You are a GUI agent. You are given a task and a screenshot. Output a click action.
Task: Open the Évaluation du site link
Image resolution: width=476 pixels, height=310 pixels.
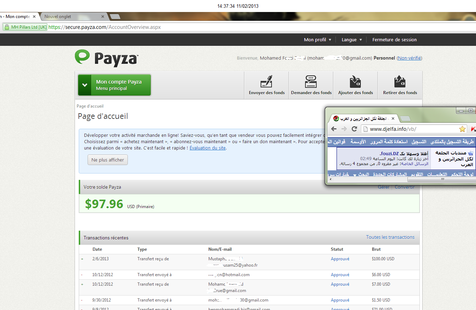coord(208,148)
